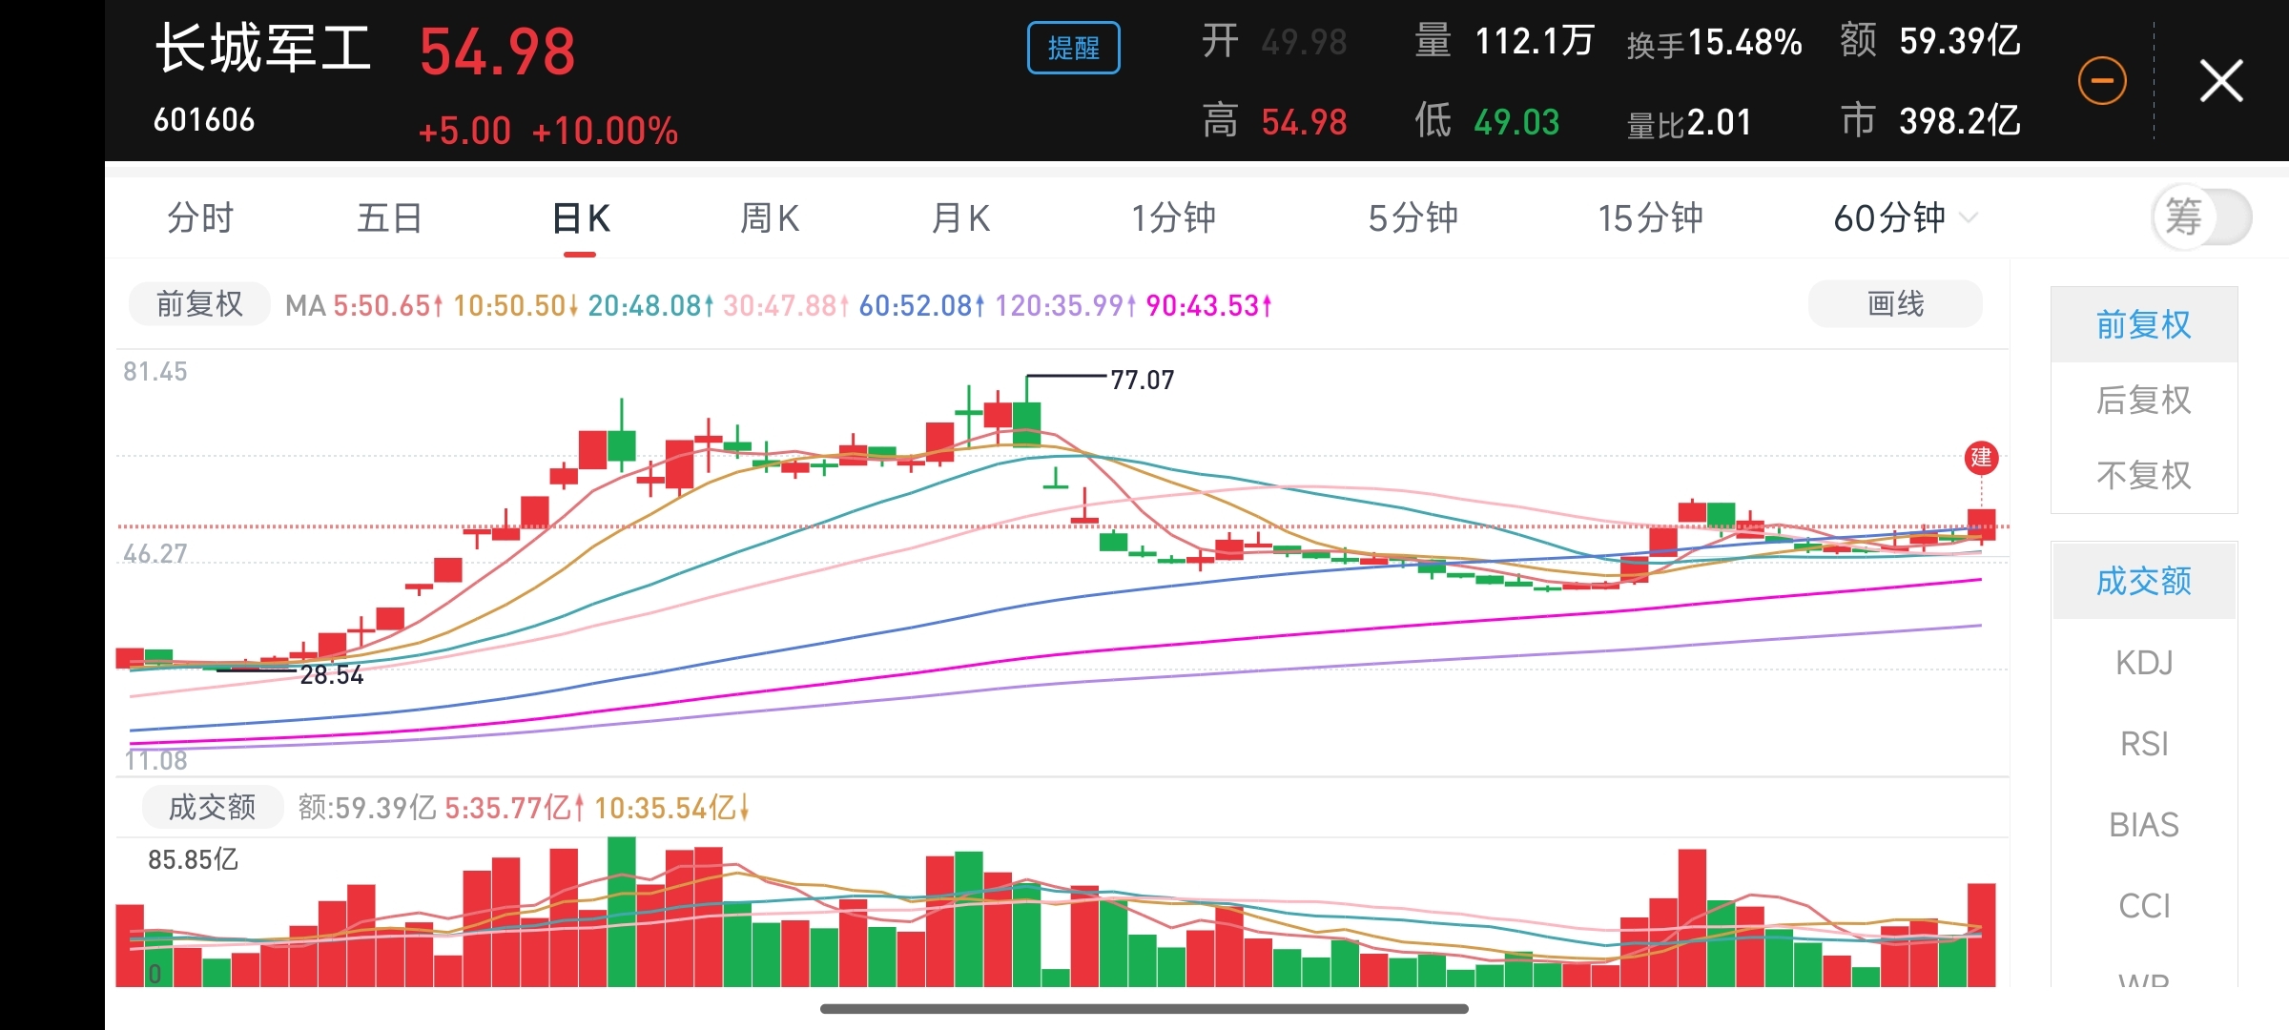The width and height of the screenshot is (2289, 1030).
Task: Pick the BIAS indicator
Action: point(2143,825)
